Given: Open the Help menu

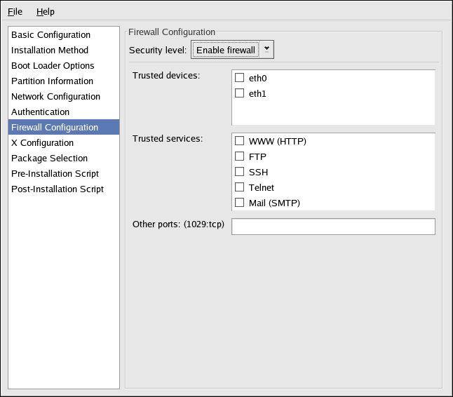Looking at the screenshot, I should [45, 12].
